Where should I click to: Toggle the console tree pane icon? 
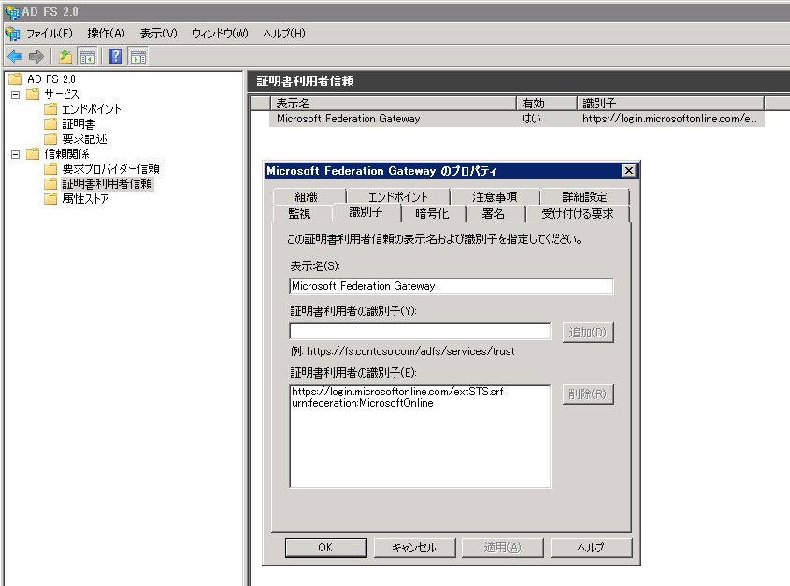(88, 56)
